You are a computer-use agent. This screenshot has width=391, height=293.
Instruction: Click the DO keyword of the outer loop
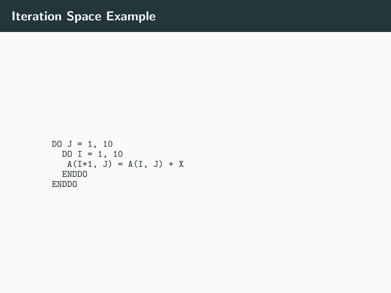click(x=57, y=144)
